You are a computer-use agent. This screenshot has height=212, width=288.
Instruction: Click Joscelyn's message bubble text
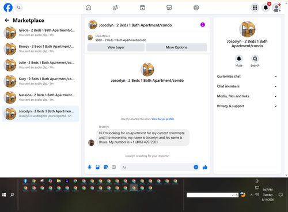coord(143,138)
